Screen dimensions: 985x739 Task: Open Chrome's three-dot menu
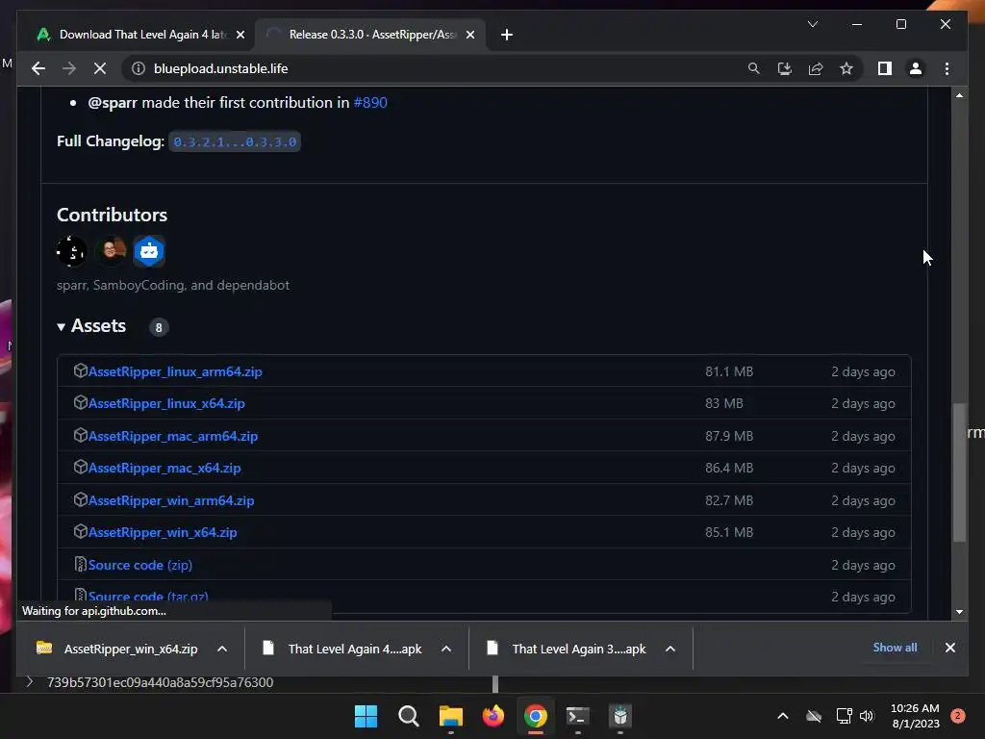(x=947, y=68)
